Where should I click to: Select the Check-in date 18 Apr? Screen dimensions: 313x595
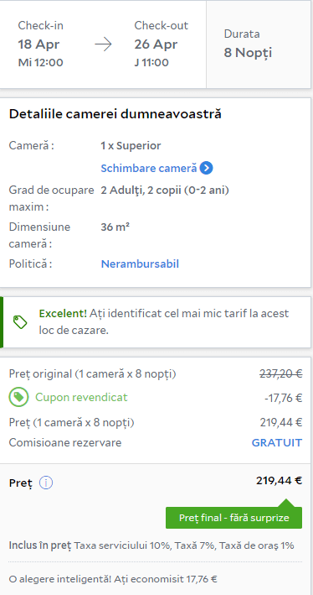pos(38,44)
